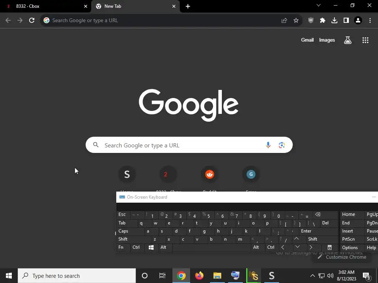
Task: Click the Del key on On-Screen Keyboard
Action: 329,223
